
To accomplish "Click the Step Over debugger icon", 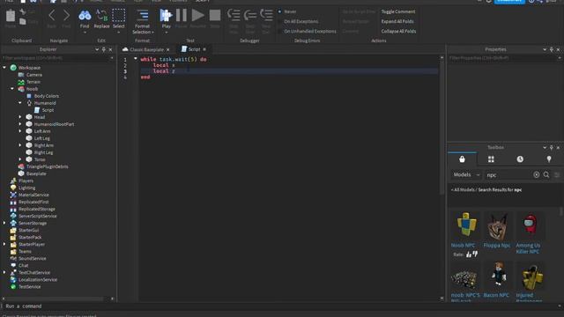I will click(x=250, y=16).
